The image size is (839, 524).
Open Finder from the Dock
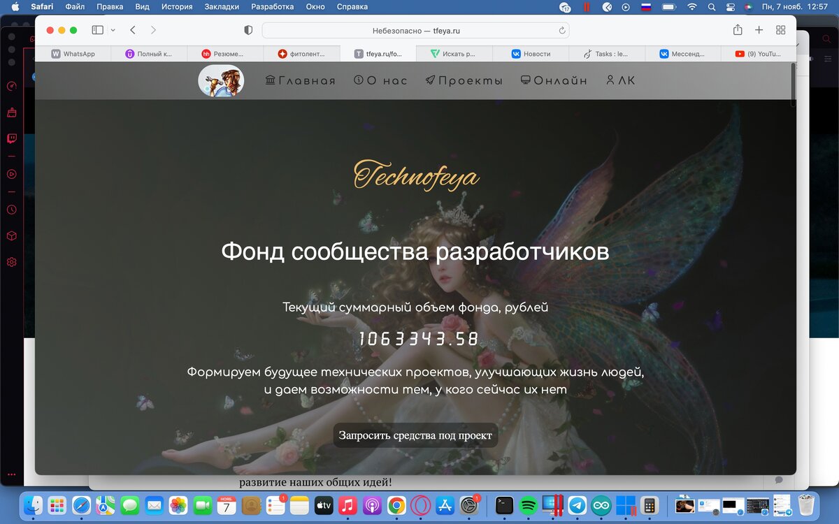click(33, 505)
